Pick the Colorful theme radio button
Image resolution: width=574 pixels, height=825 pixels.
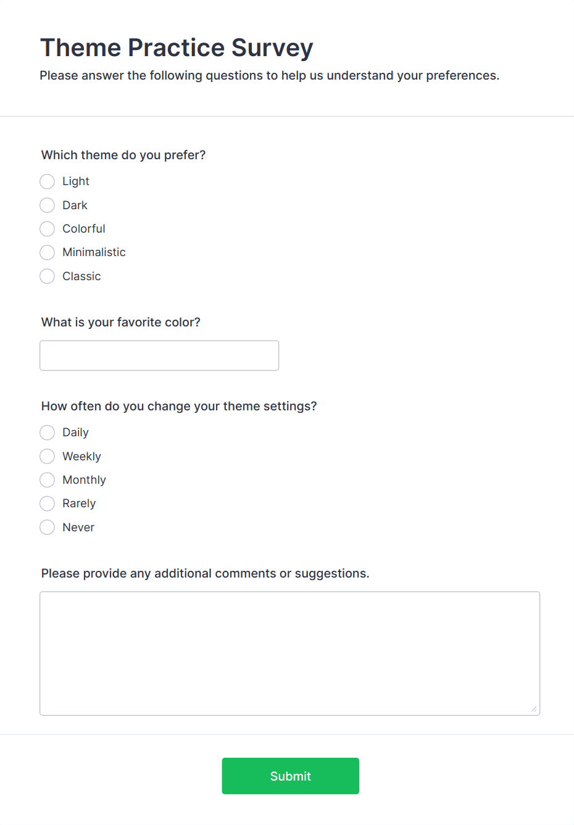(x=48, y=229)
